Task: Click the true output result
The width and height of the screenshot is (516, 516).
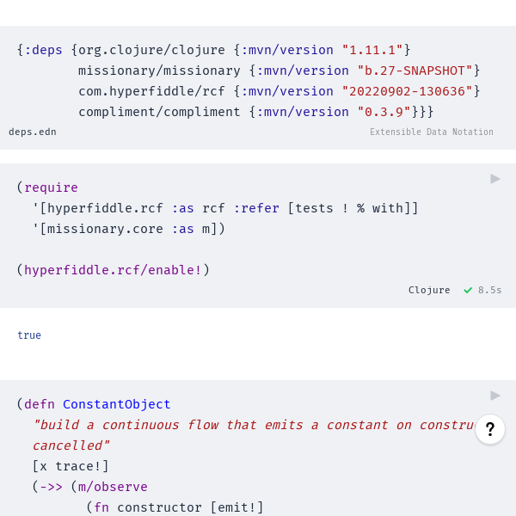Action: coord(29,335)
